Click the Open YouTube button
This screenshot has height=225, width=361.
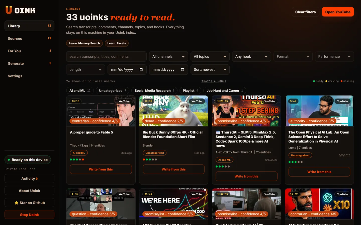click(x=338, y=12)
